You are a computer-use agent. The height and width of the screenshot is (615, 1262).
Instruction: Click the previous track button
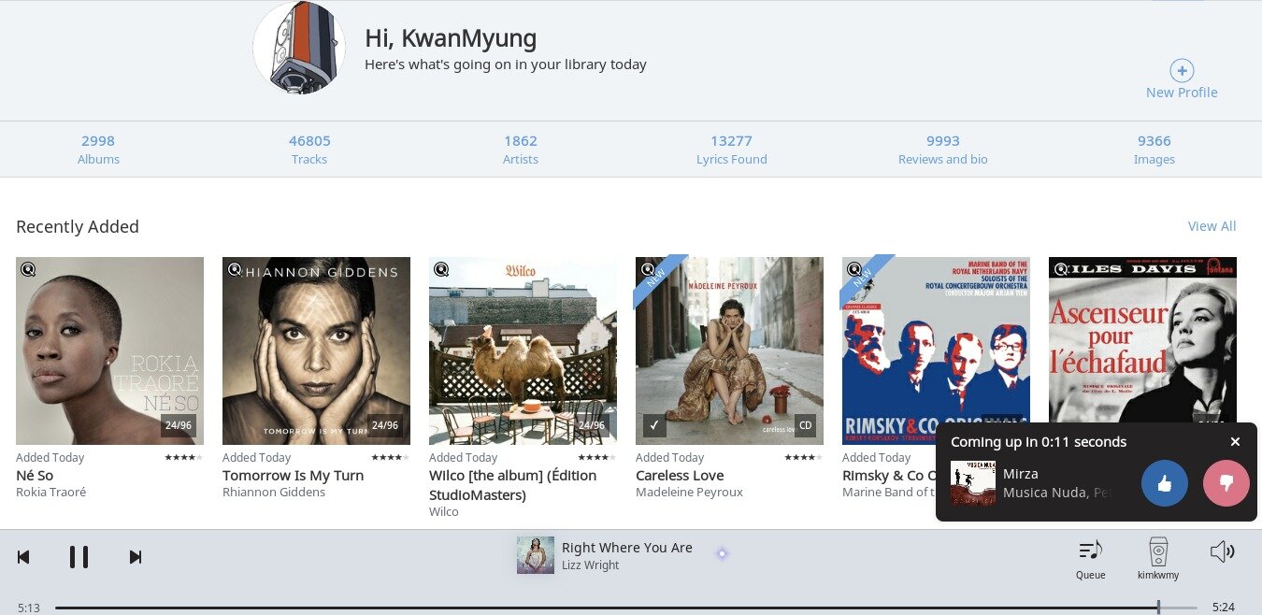pos(23,557)
